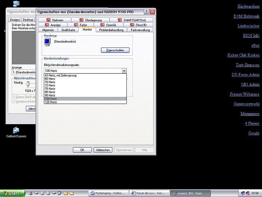Select the Problembehandlung tab

[111, 30]
